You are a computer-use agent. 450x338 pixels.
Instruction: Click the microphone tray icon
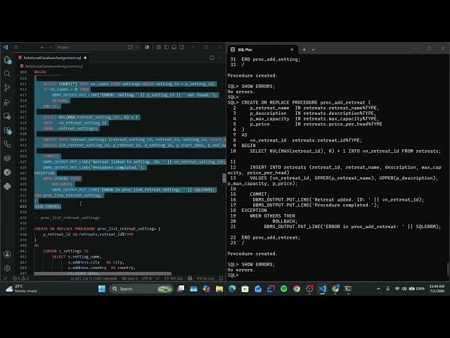click(387, 289)
